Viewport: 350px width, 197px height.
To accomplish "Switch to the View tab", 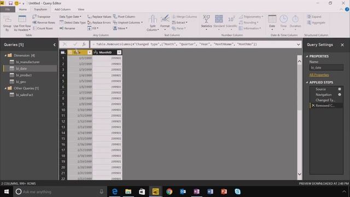I will (81, 9).
